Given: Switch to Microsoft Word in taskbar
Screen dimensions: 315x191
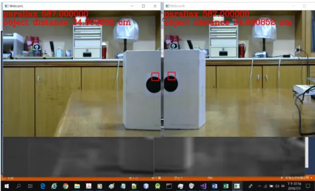Looking at the screenshot, I should [x=214, y=186].
